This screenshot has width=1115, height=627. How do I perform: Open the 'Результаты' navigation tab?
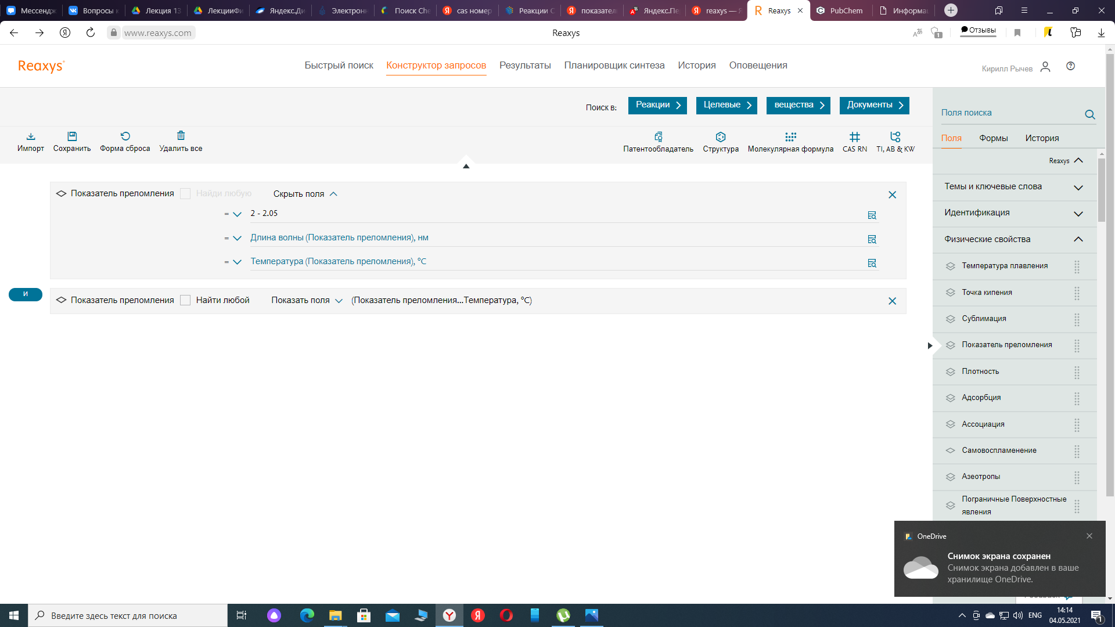(525, 66)
